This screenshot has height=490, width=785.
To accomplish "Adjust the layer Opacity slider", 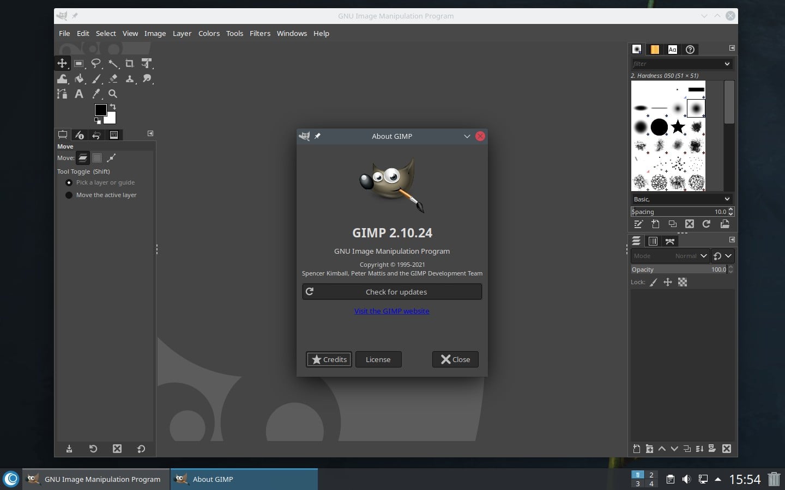I will coord(679,269).
